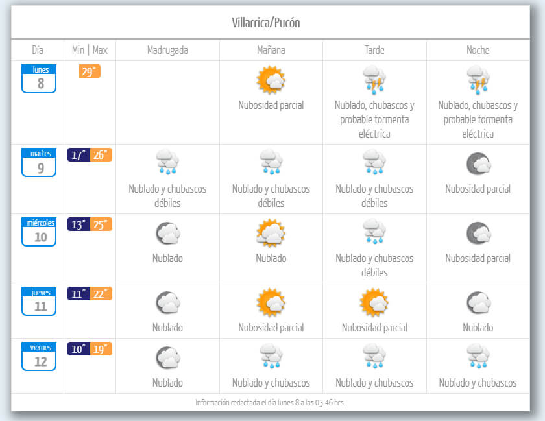This screenshot has height=421, width=545.
Task: Click the 'Información redactada' footer note
Action: [271, 402]
